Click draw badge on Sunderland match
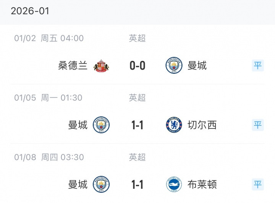 click(258, 65)
